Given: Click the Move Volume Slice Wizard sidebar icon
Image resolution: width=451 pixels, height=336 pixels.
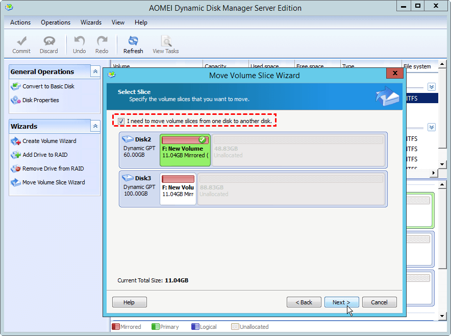Looking at the screenshot, I should point(15,182).
